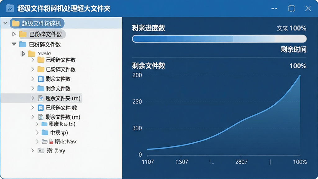Click the 2807 x-axis label
The height and width of the screenshot is (179, 318).
[x=241, y=162]
